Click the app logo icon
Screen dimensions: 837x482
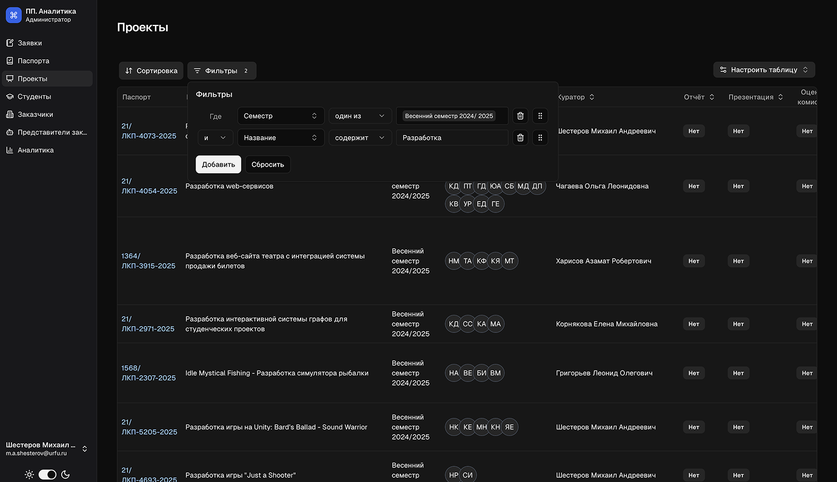(x=13, y=15)
